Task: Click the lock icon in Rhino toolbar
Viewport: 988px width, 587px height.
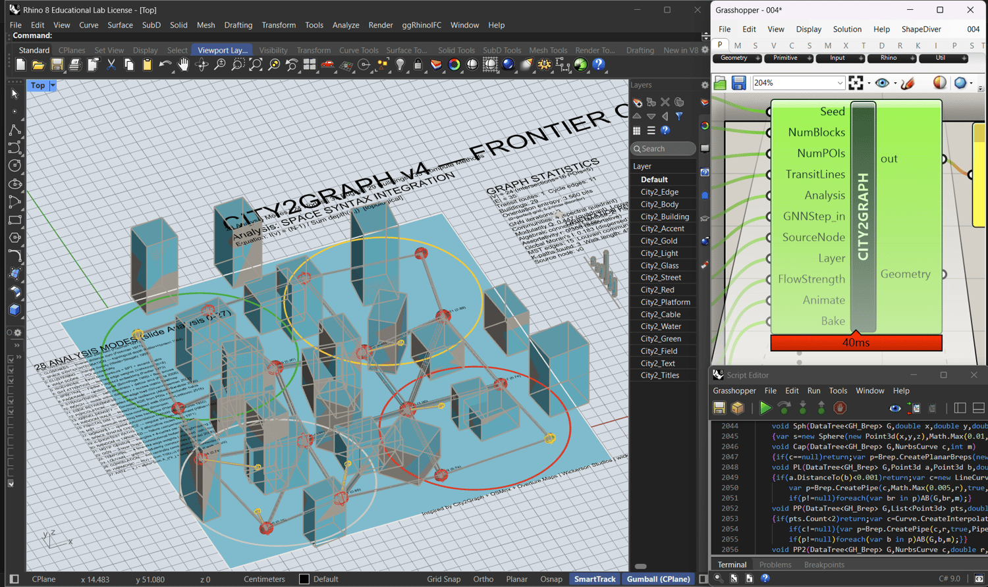Action: coord(418,64)
